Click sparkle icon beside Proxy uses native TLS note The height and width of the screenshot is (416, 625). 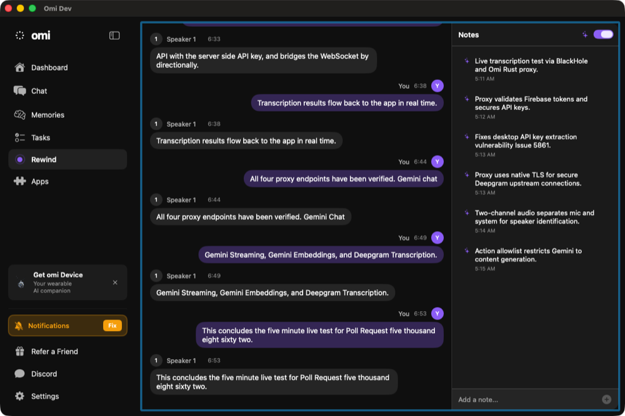click(x=466, y=174)
